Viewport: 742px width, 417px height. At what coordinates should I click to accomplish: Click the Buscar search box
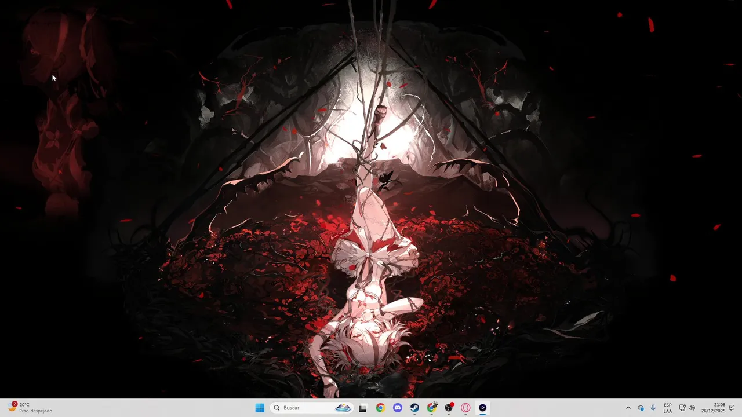click(312, 408)
